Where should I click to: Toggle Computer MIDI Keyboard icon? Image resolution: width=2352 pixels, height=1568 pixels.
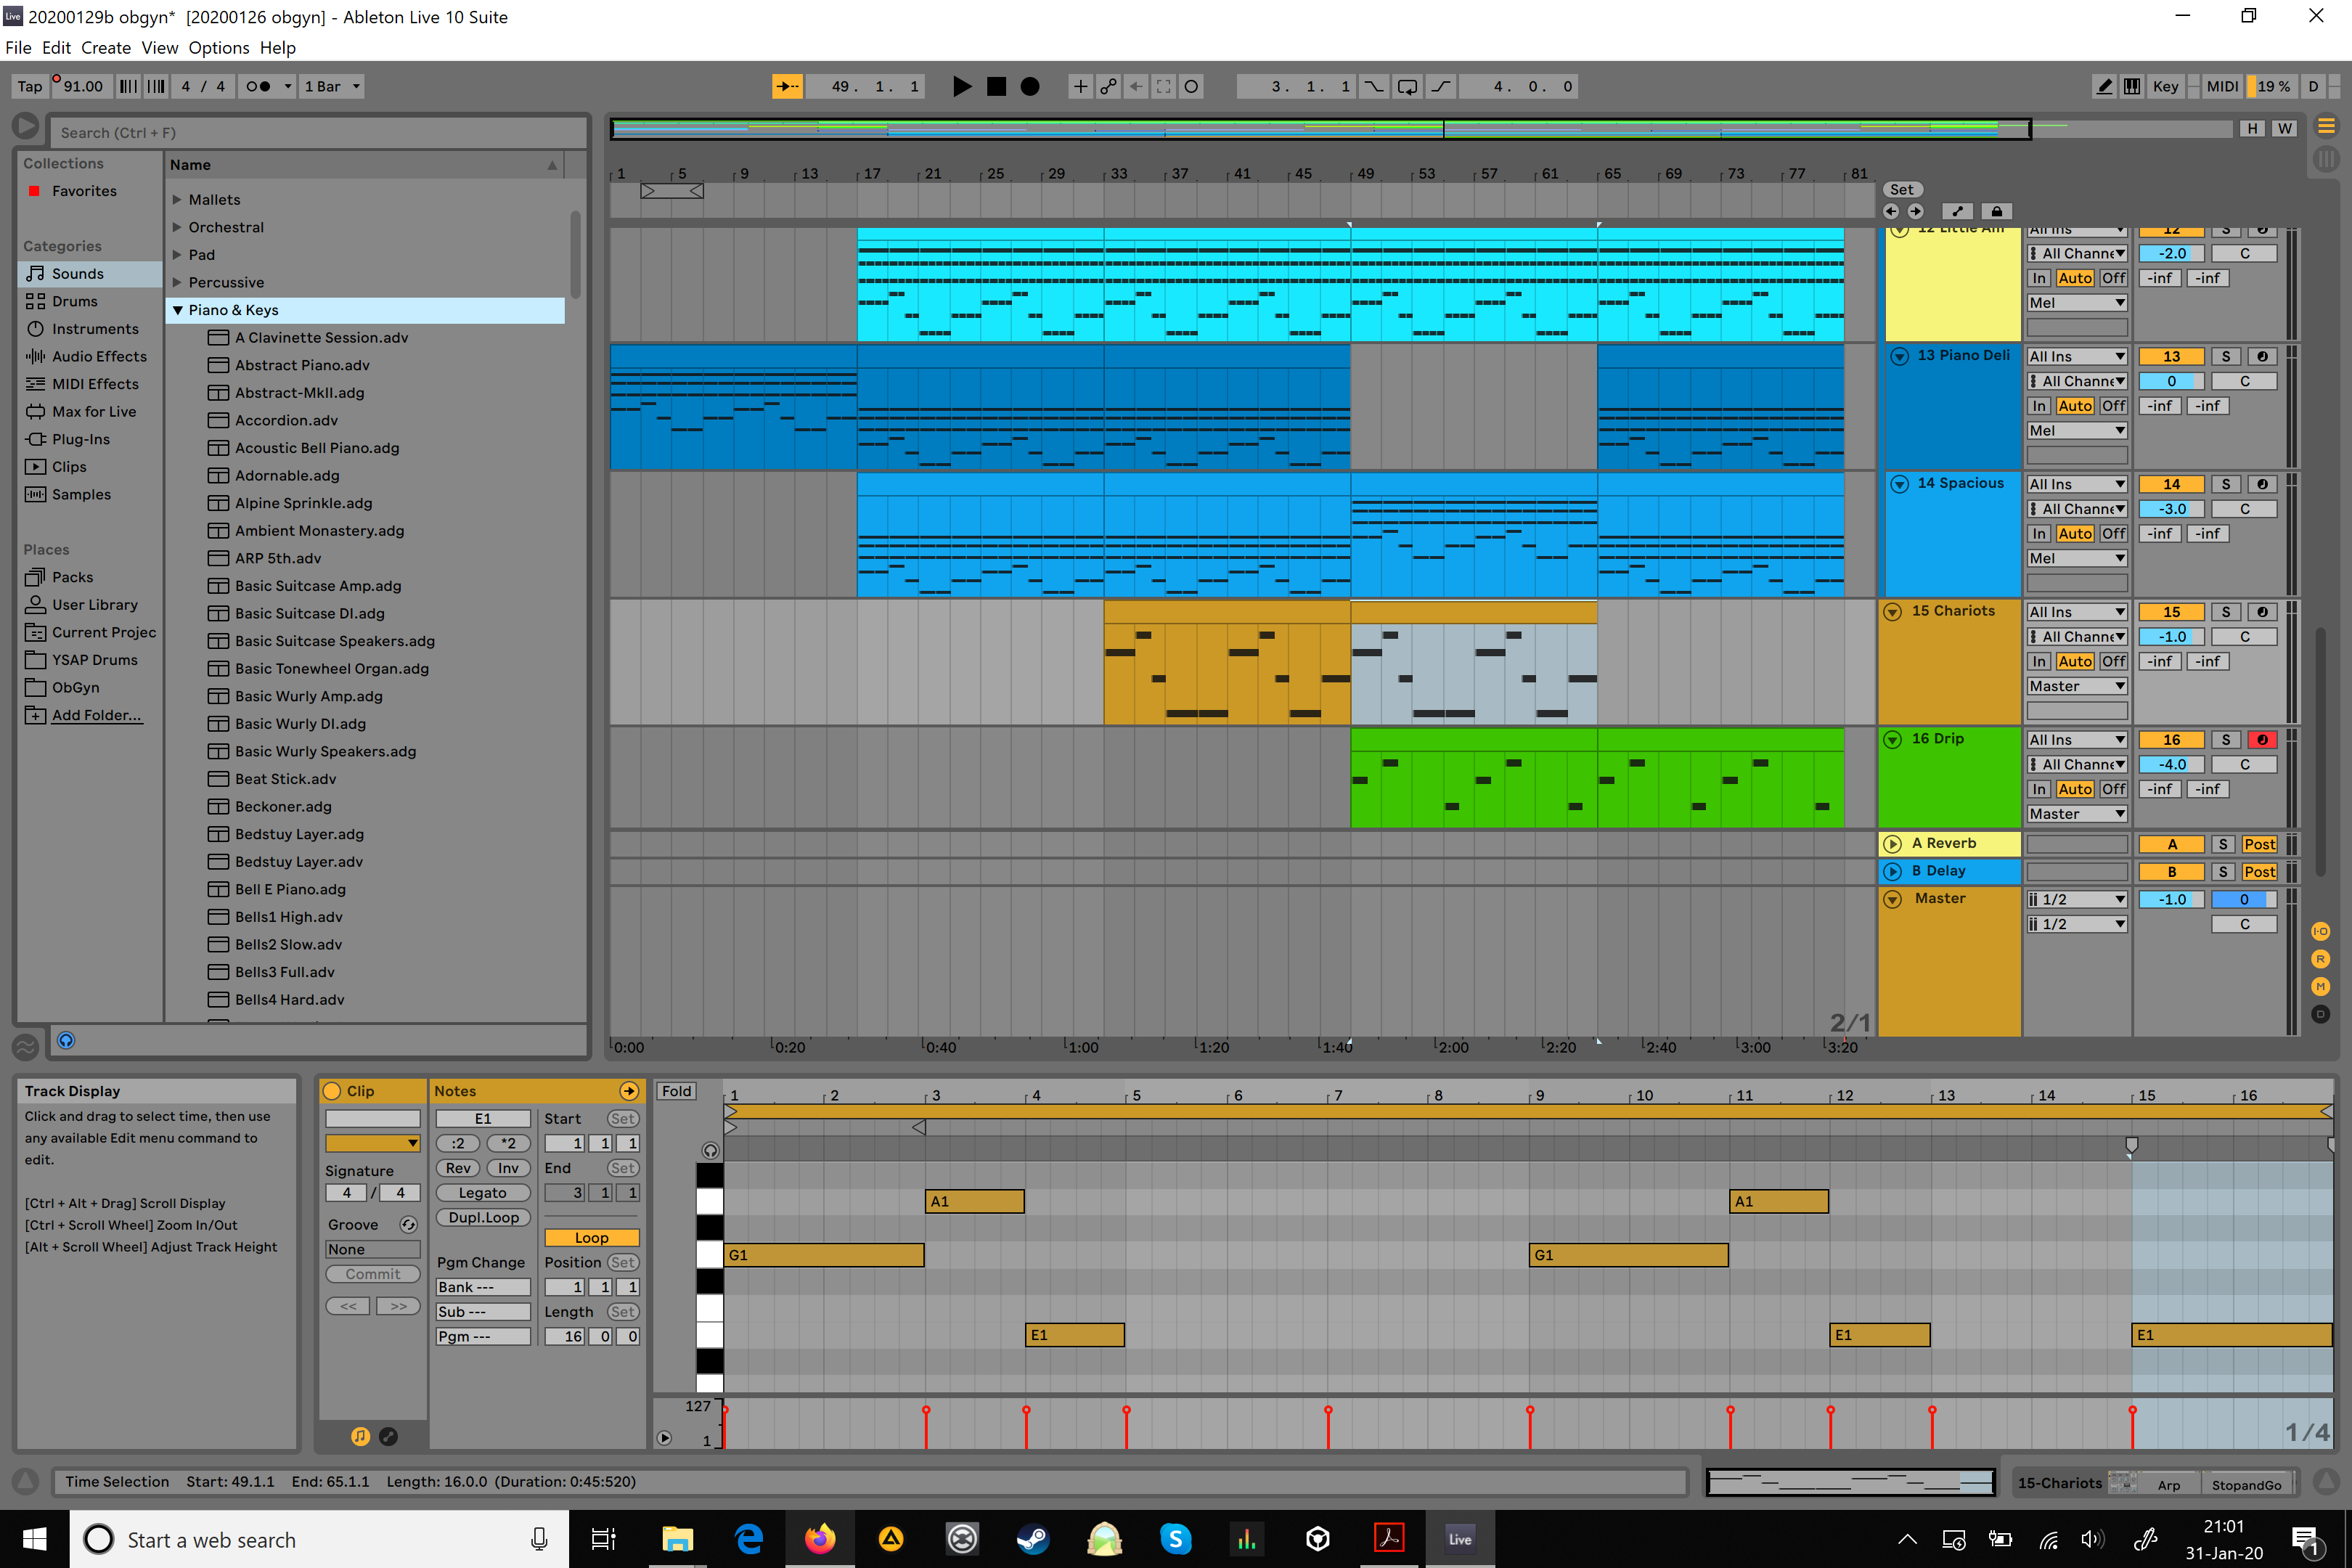[2132, 87]
